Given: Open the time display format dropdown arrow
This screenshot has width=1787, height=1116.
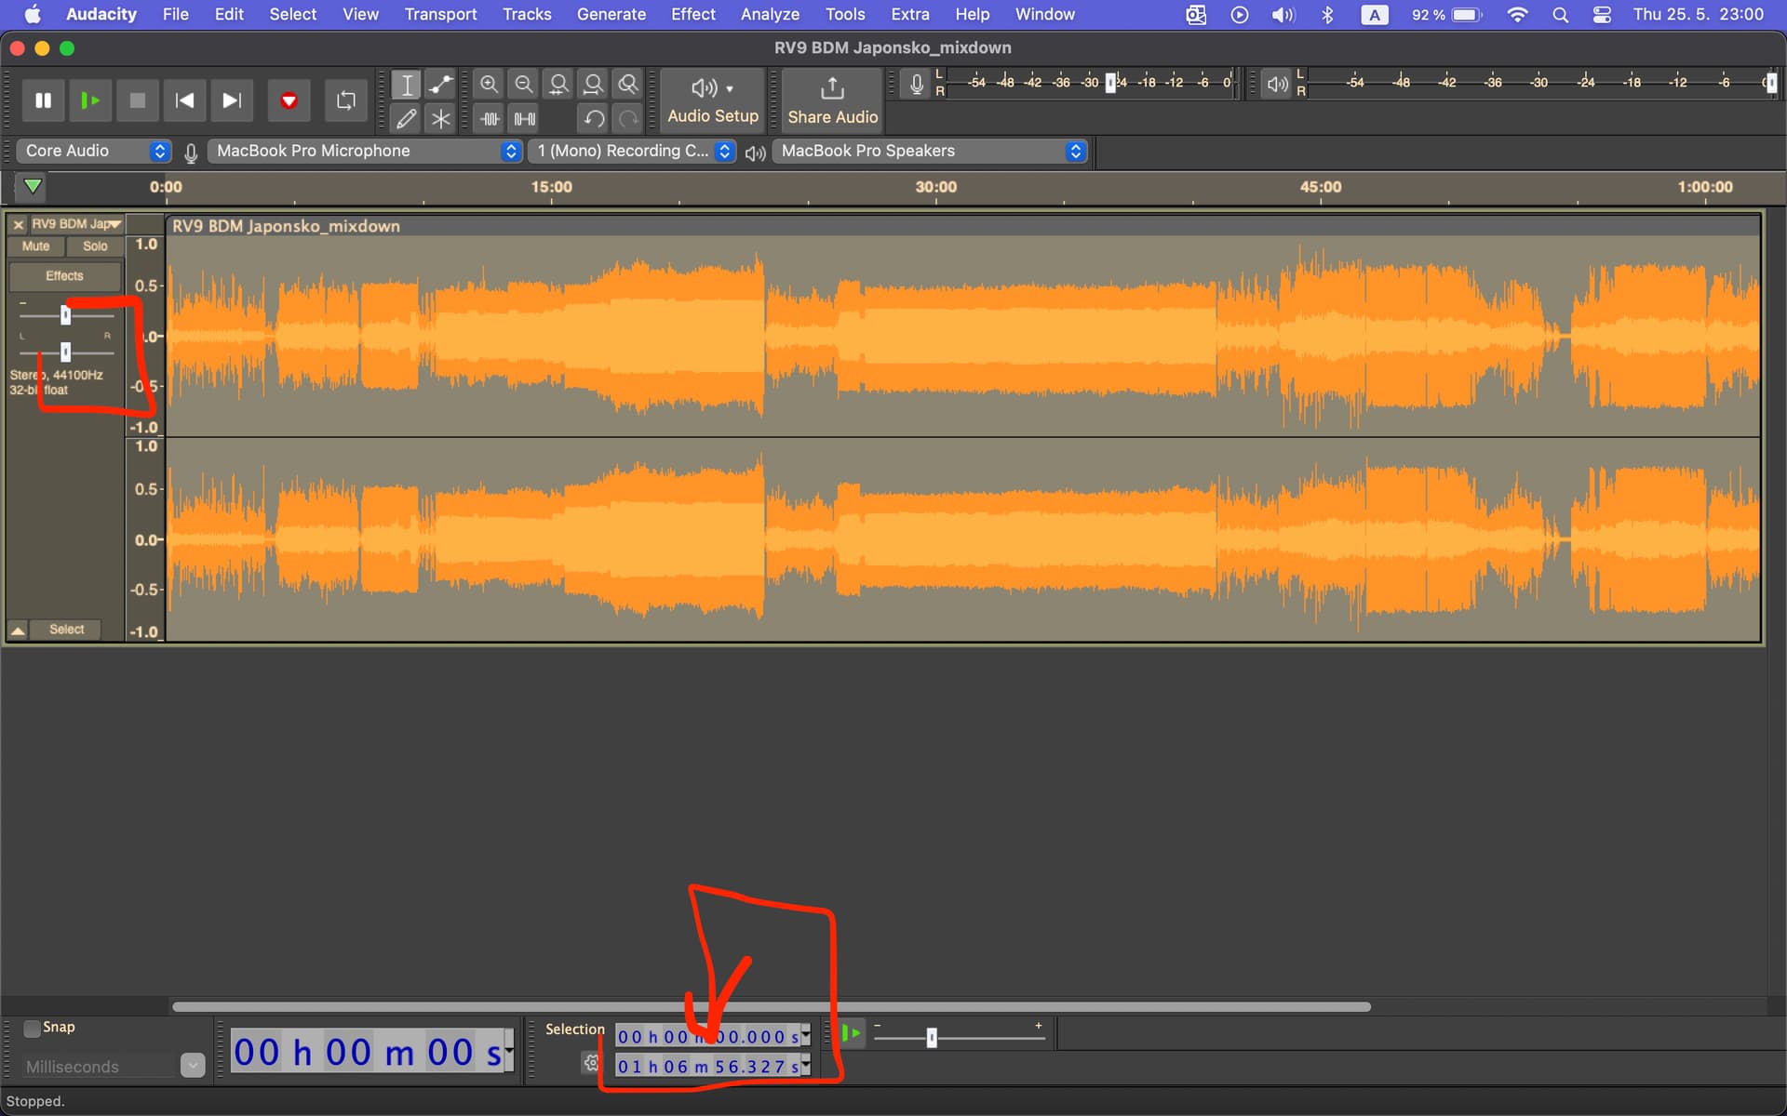Looking at the screenshot, I should 509,1052.
